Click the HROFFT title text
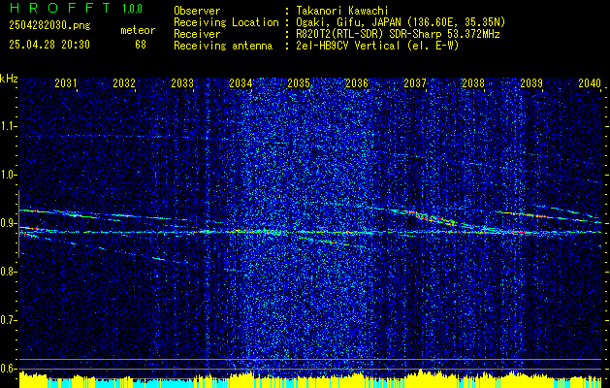Screen dimensions: 610x388 point(60,8)
